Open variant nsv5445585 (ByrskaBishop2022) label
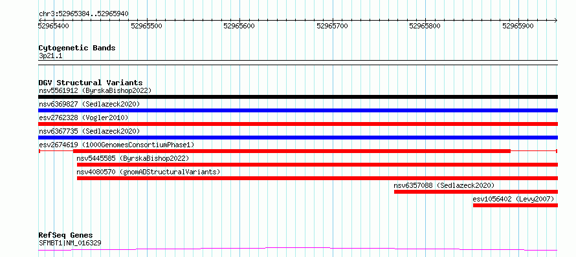Image resolution: width=576 pixels, height=257 pixels. [x=133, y=158]
